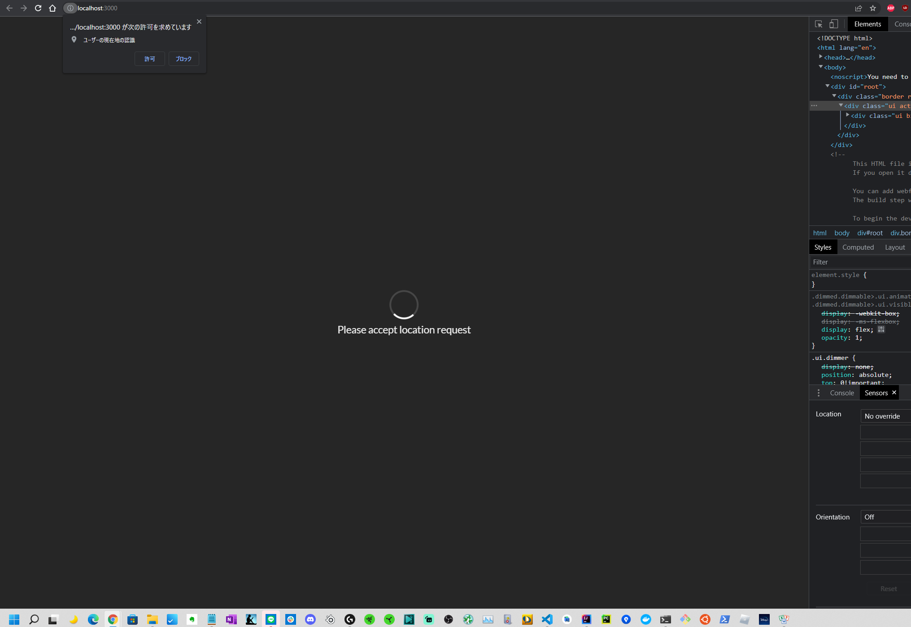
Task: Open the flexbox editor icon next to display flex
Action: (881, 329)
